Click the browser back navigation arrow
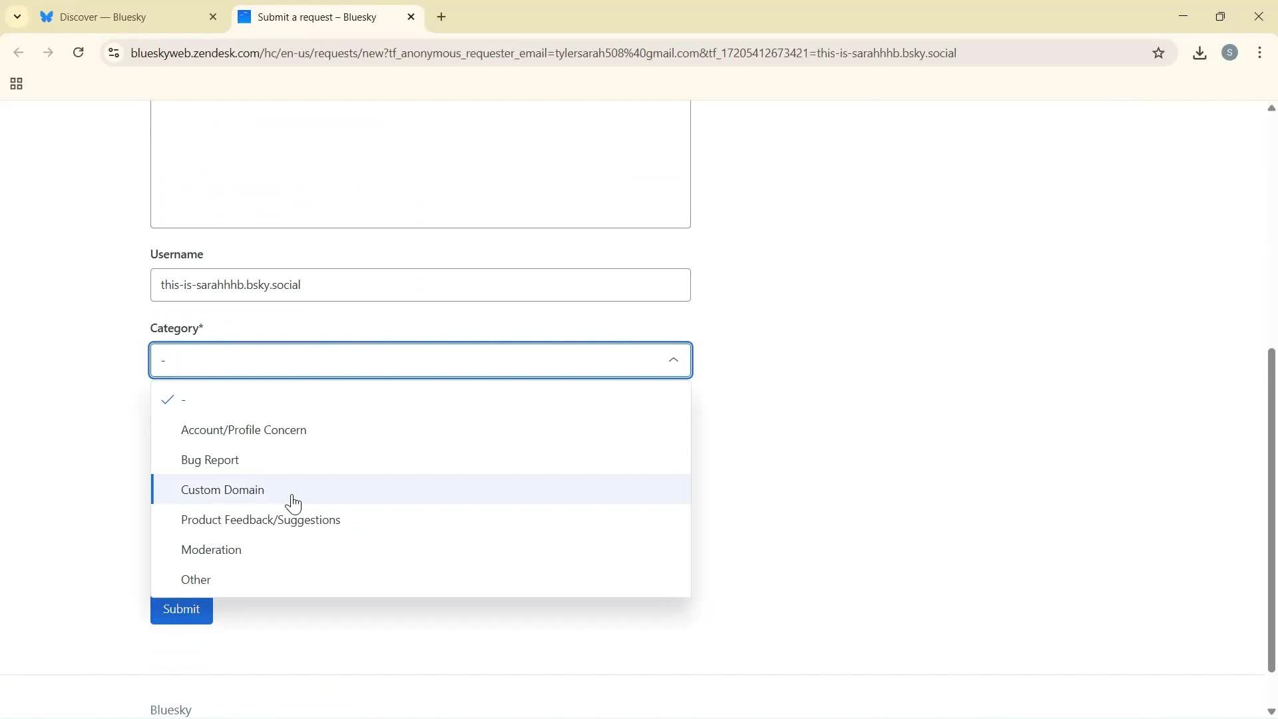The width and height of the screenshot is (1278, 719). (18, 53)
